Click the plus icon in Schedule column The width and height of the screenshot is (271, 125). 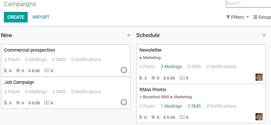[x=264, y=35]
